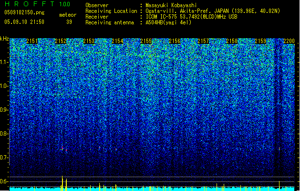300x191 pixels.
Task: Click the 'meteor' count label
Action: pyautogui.click(x=68, y=15)
